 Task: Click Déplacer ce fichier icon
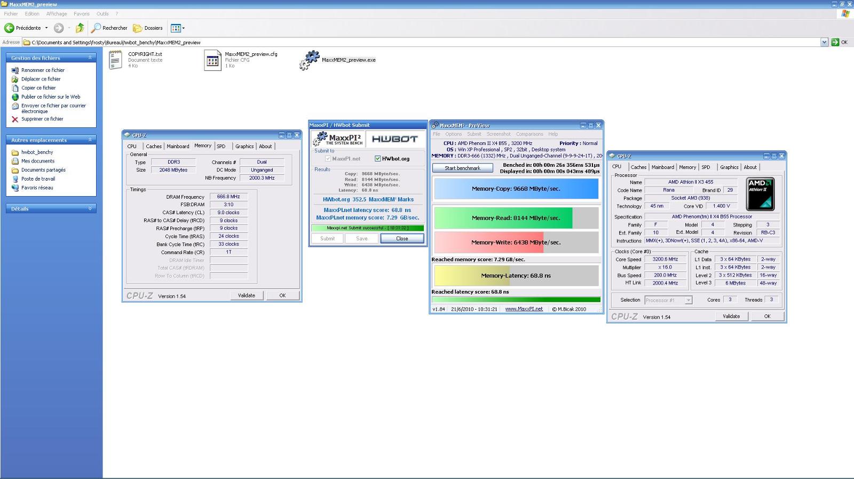15,79
